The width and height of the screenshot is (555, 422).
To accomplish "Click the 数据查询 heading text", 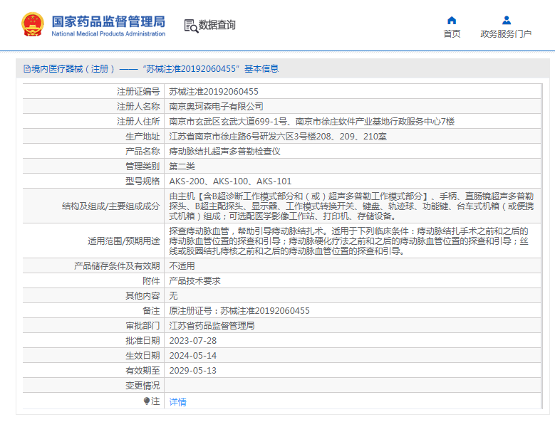I will (x=217, y=25).
